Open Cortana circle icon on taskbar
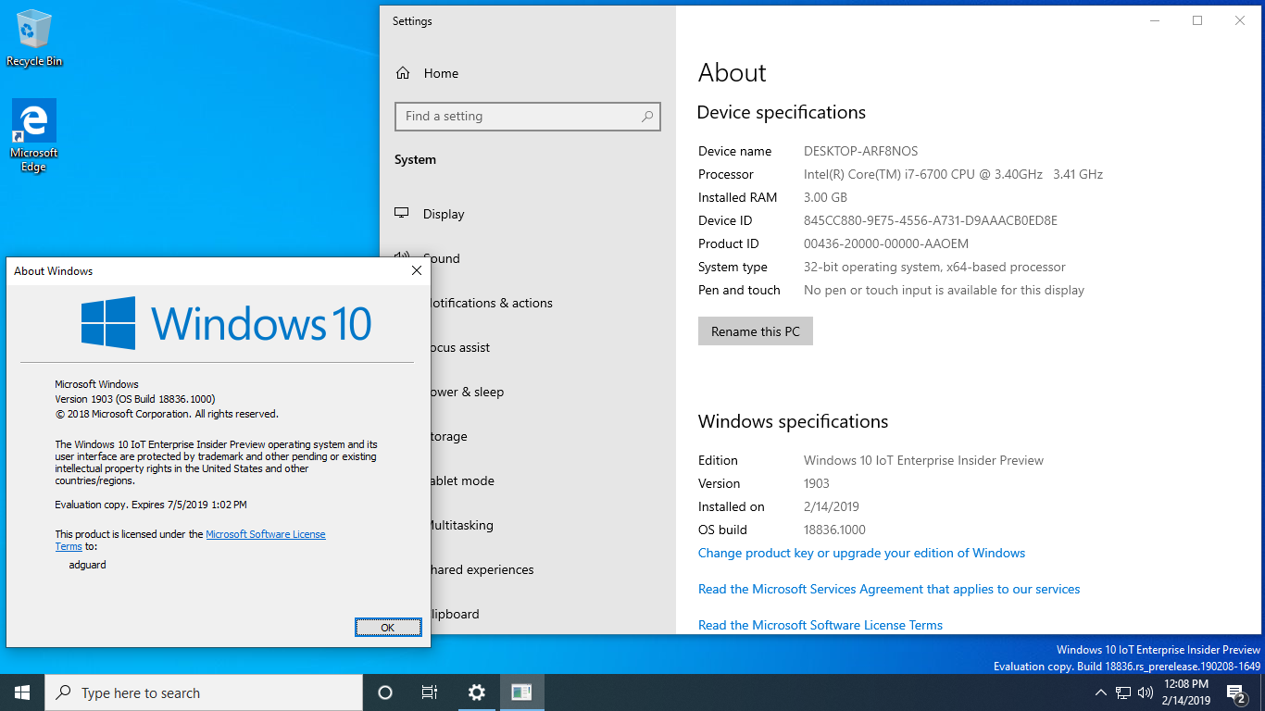1265x711 pixels. (x=385, y=692)
